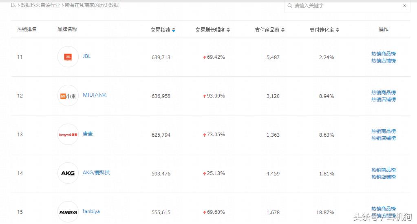Open 热销店铺榜 for JBL
Image resolution: width=417 pixels, height=224 pixels.
click(384, 61)
